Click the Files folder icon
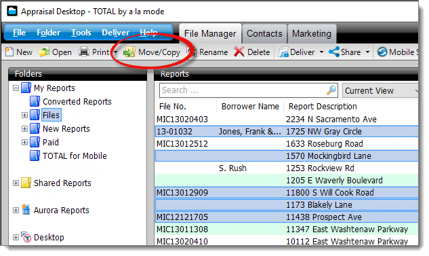The image size is (429, 256). pyautogui.click(x=35, y=115)
